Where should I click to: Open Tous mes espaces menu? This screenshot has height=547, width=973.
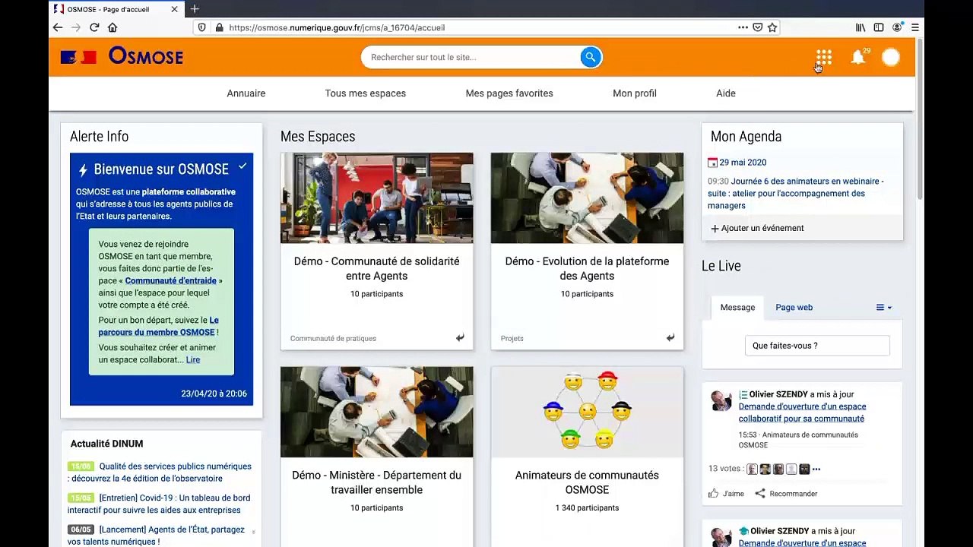coord(366,93)
